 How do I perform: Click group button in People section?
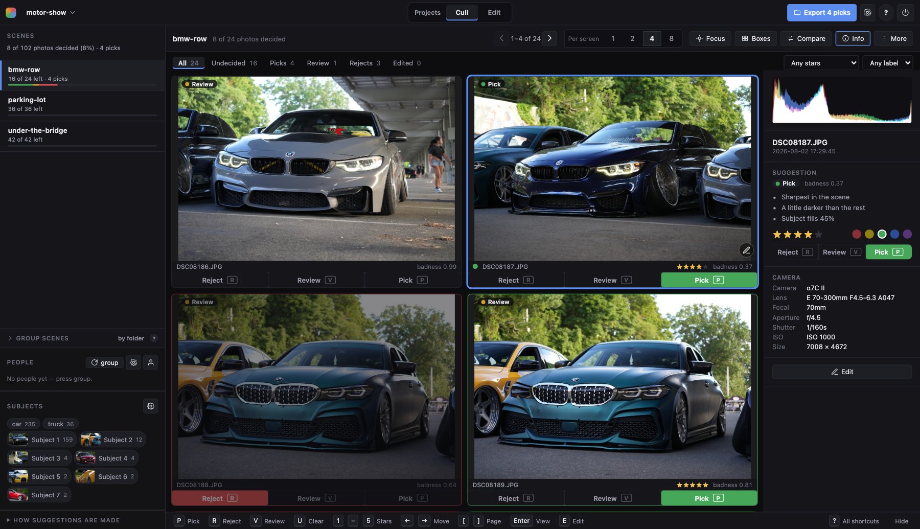point(104,362)
